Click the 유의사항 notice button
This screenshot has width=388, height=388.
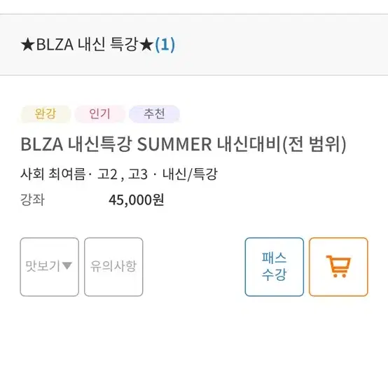coord(113,267)
